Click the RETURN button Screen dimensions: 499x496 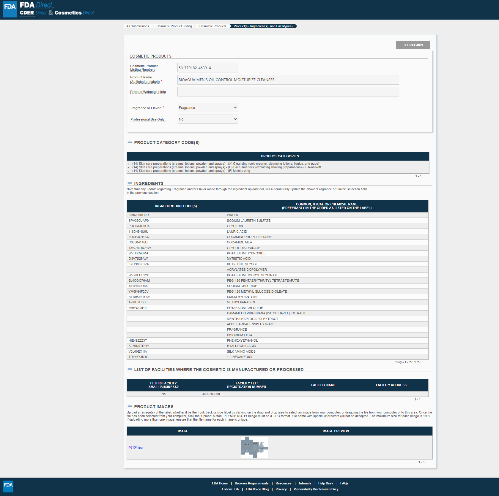coord(413,45)
